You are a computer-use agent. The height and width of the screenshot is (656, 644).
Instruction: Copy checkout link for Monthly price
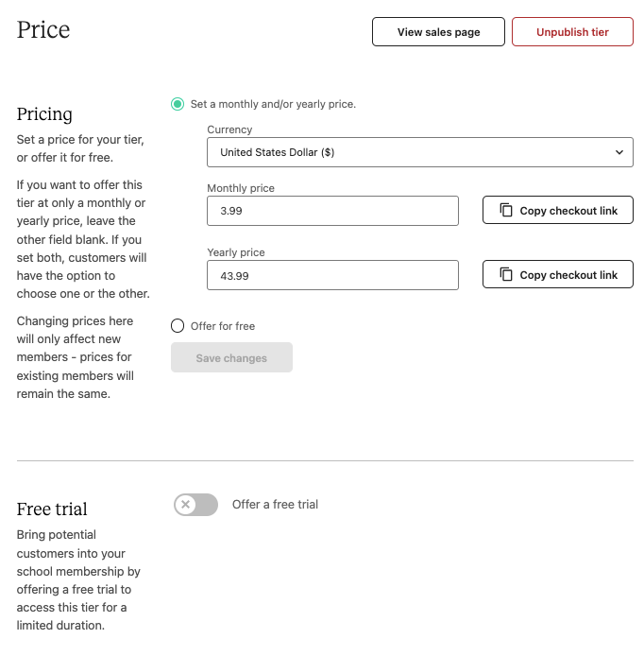(x=558, y=210)
